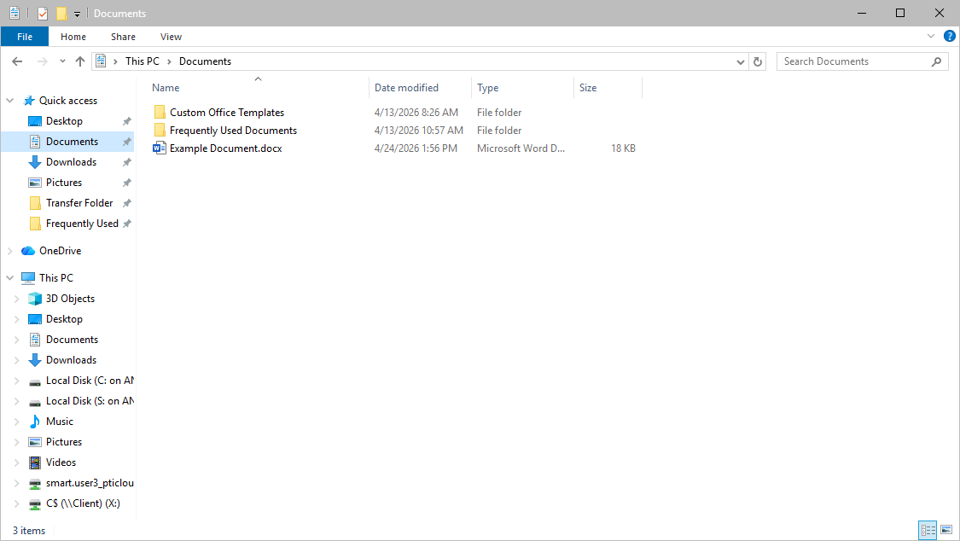Select the Downloads icon under This PC
Viewport: 960px width, 541px height.
(x=35, y=360)
